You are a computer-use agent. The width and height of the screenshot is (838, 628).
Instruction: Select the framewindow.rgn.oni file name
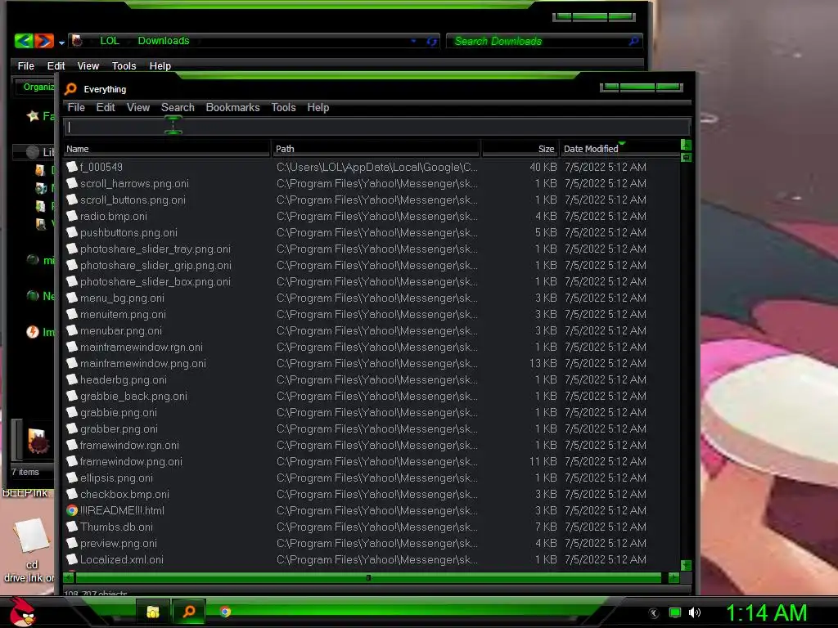pyautogui.click(x=129, y=445)
